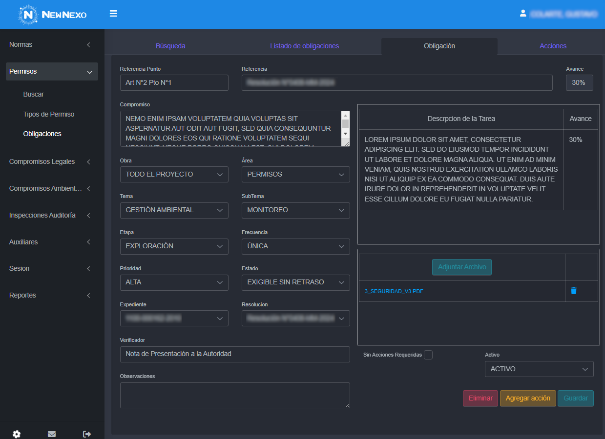605x439 pixels.
Task: Switch to the Listado de obligaciones tab
Action: coord(304,46)
